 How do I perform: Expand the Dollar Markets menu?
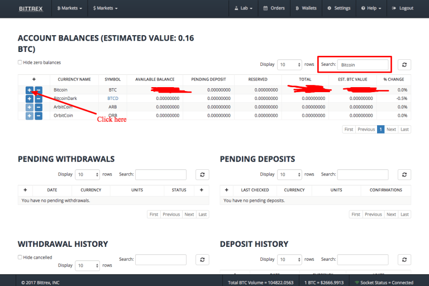tap(106, 8)
